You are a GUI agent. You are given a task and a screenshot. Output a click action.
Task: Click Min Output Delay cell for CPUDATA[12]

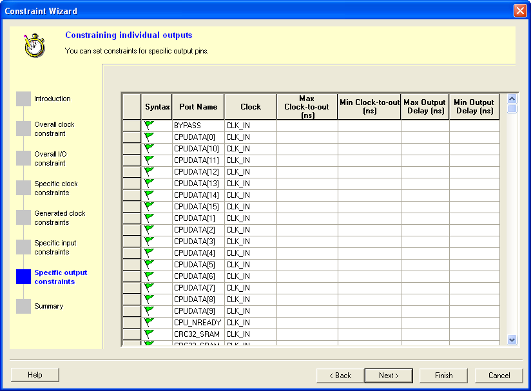click(x=474, y=171)
